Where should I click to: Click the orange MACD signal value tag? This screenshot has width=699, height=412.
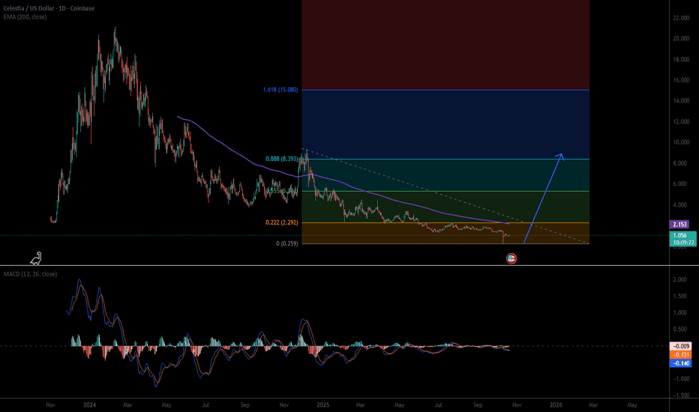click(679, 354)
